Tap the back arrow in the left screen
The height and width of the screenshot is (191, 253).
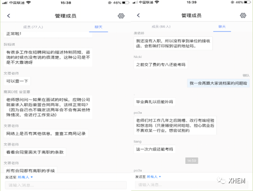[x=9, y=16]
